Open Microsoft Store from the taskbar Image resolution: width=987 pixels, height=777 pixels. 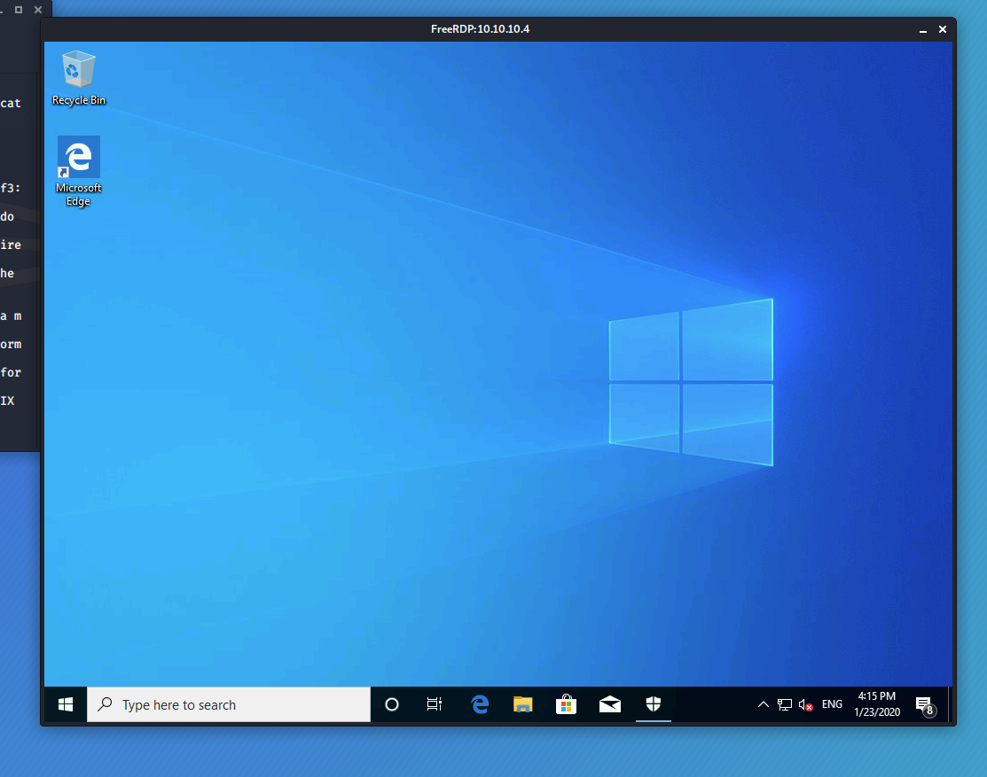pyautogui.click(x=567, y=704)
